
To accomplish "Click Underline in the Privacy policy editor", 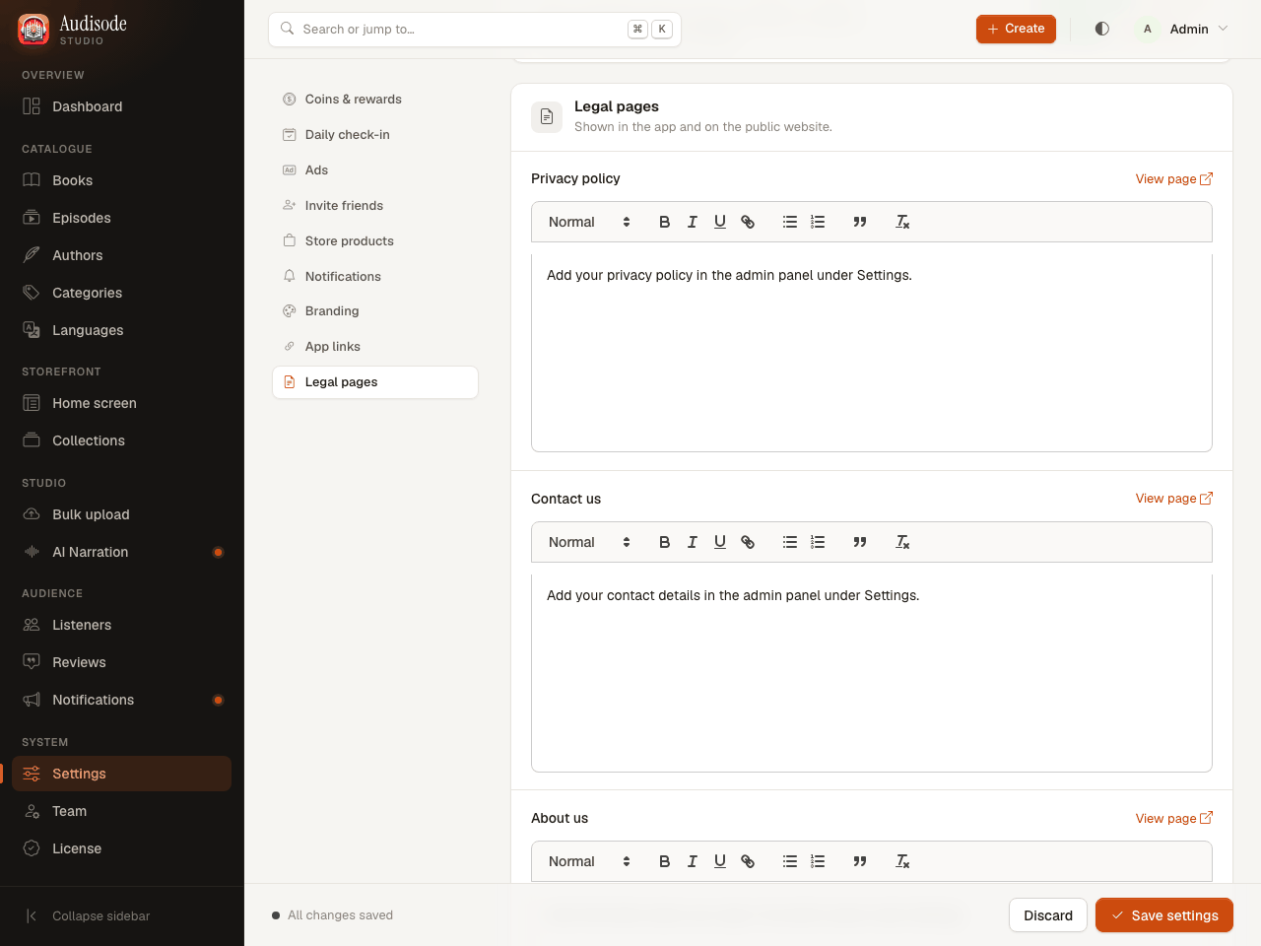I will pos(720,222).
